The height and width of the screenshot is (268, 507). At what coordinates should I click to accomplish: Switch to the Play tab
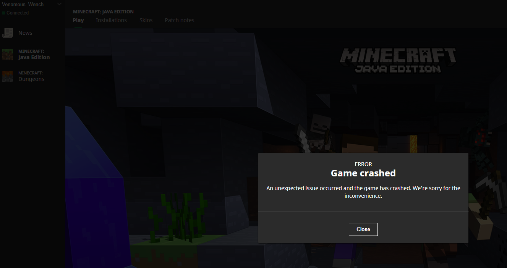[x=78, y=20]
